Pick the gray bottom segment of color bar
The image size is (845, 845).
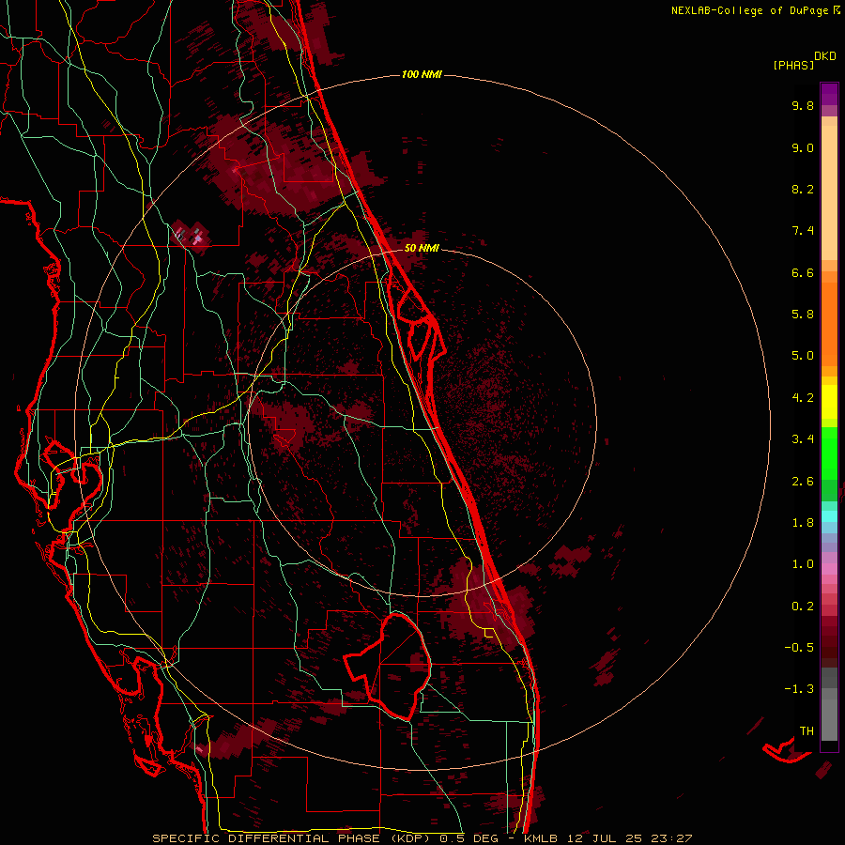click(829, 719)
